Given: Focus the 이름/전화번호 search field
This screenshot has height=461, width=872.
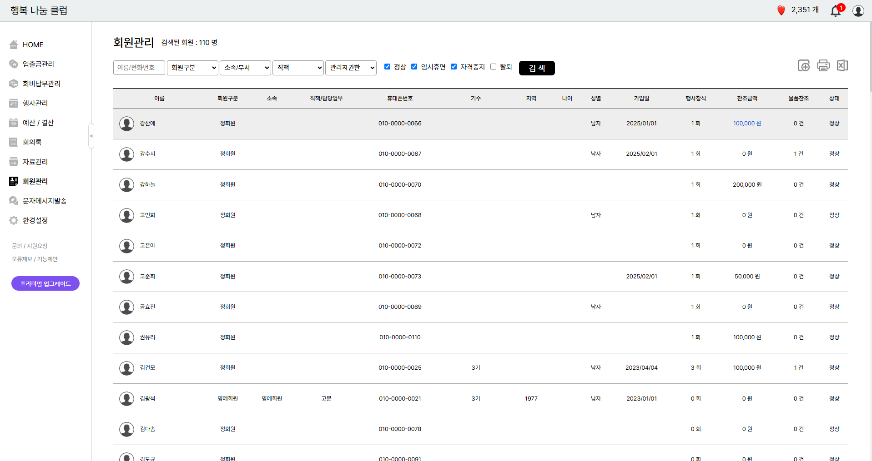Looking at the screenshot, I should [139, 68].
